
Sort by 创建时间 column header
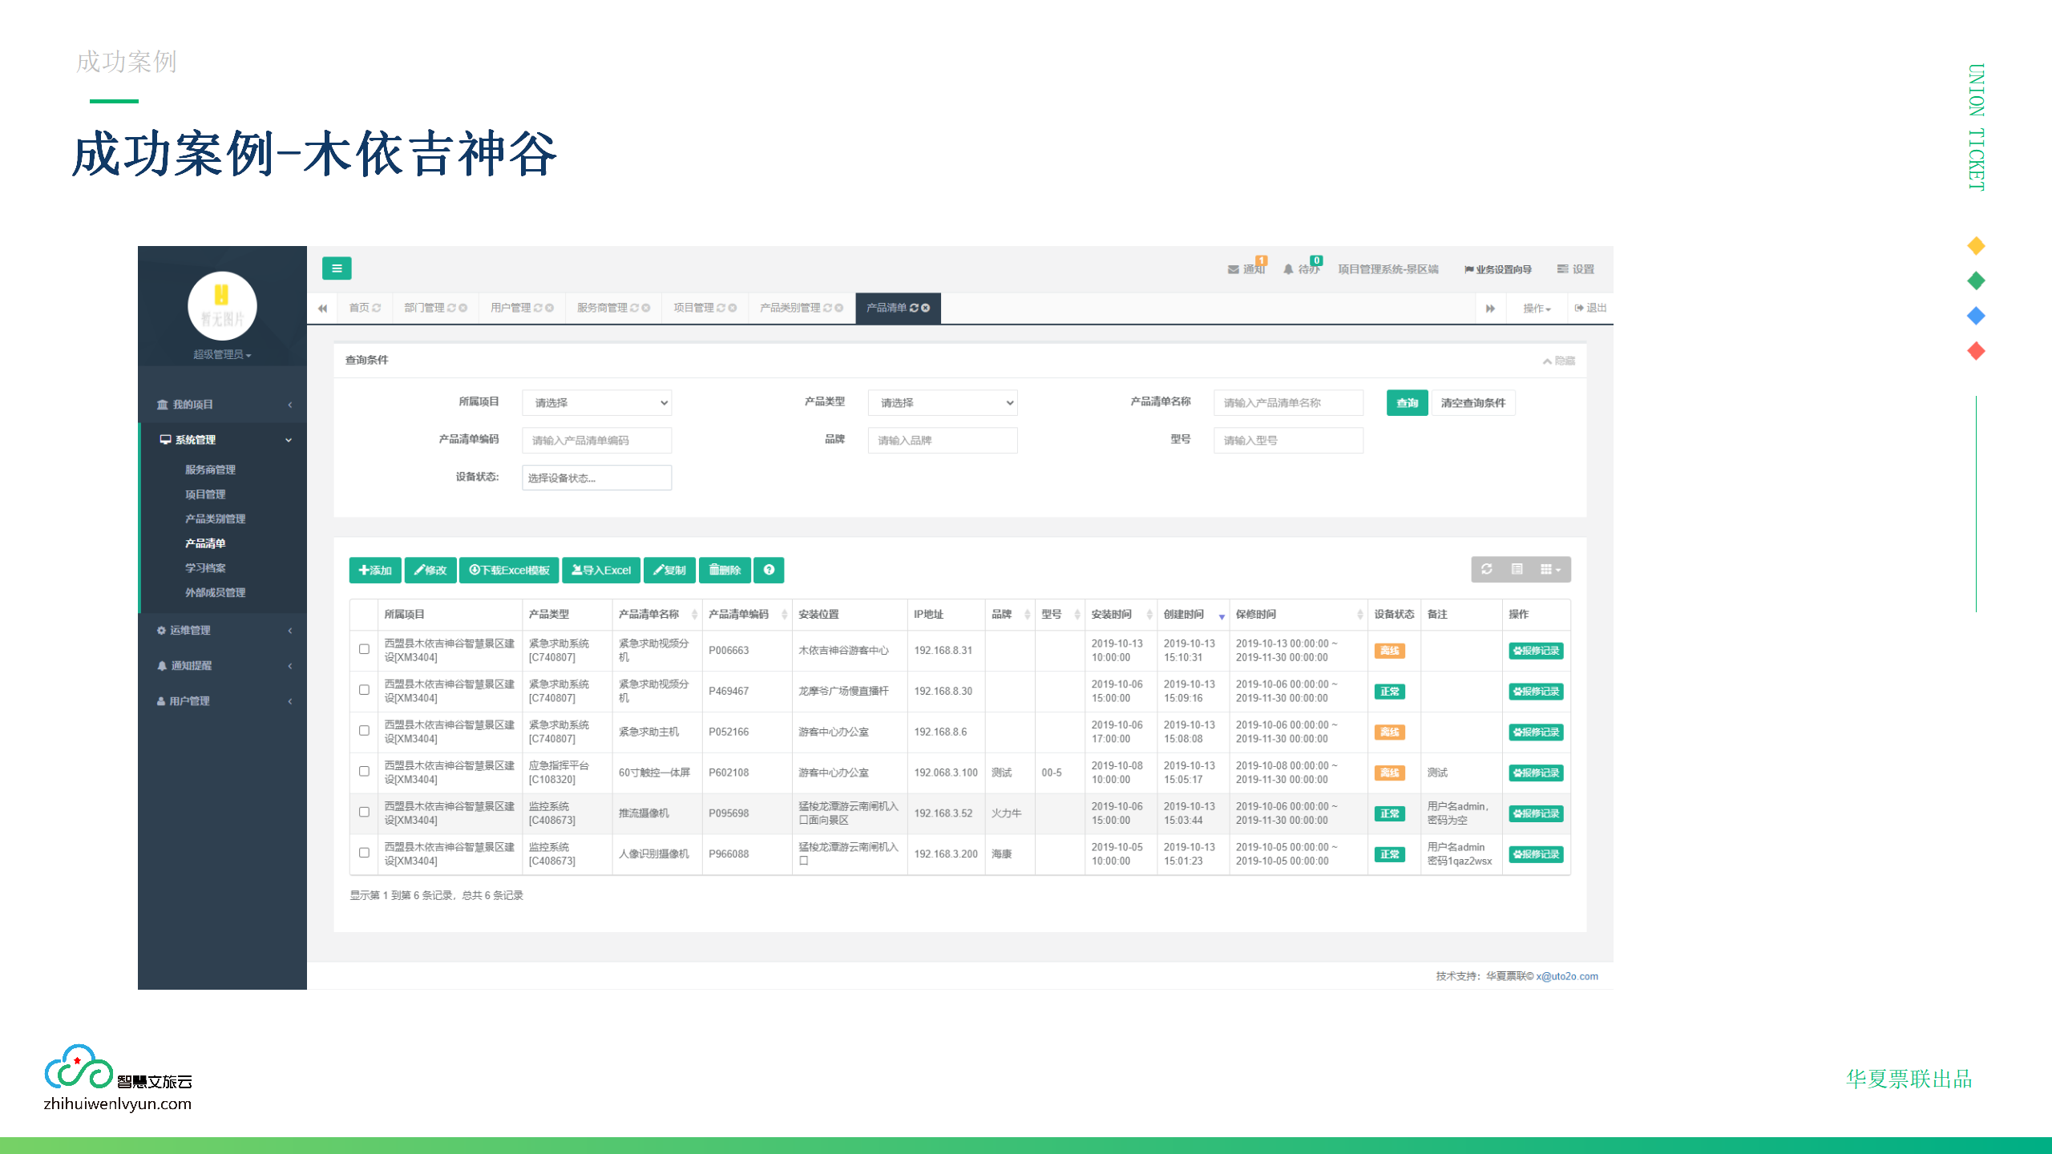point(1193,615)
